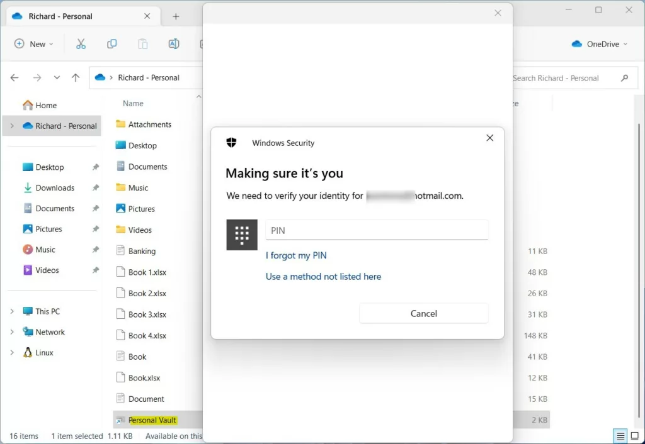Click the Cut scissors icon in toolbar

tap(81, 44)
